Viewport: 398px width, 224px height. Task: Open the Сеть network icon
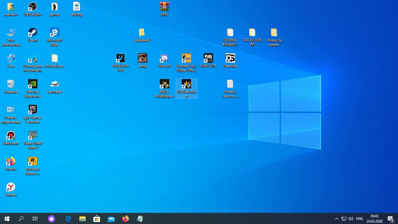(11, 61)
